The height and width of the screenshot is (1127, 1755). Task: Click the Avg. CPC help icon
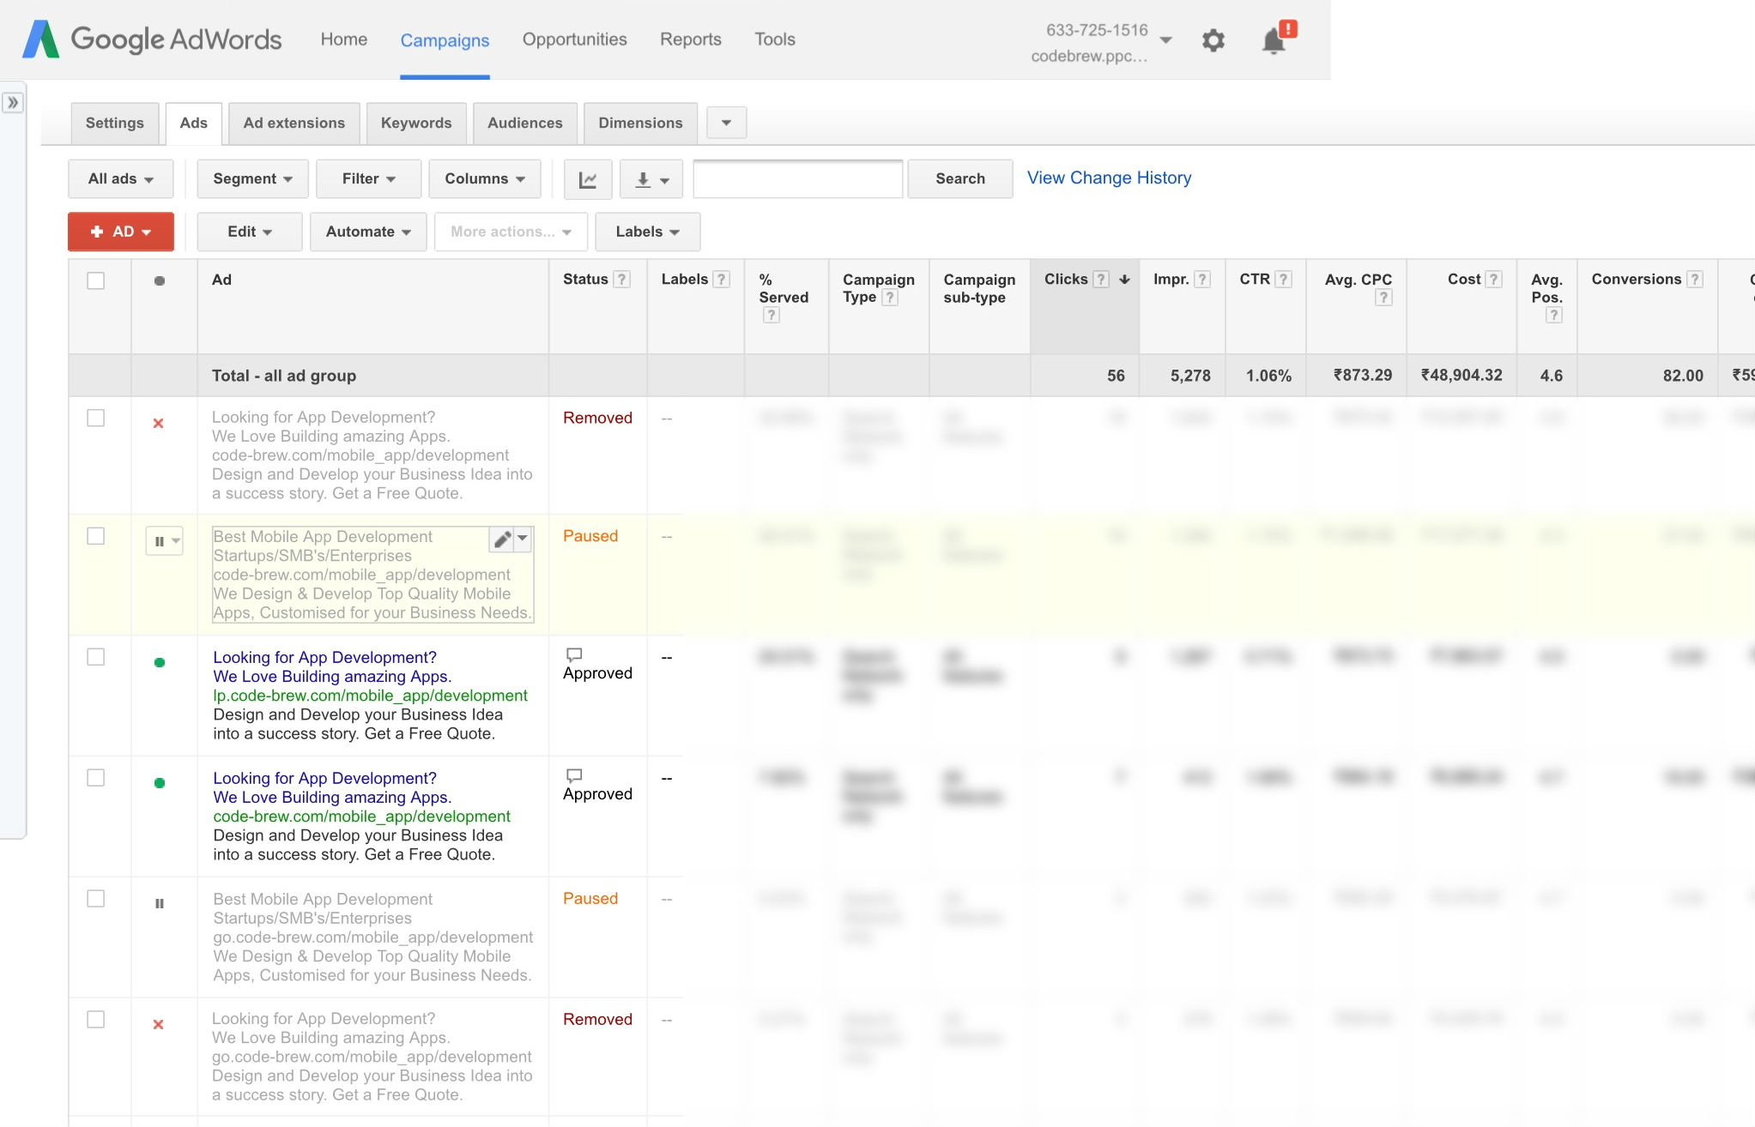(1383, 298)
